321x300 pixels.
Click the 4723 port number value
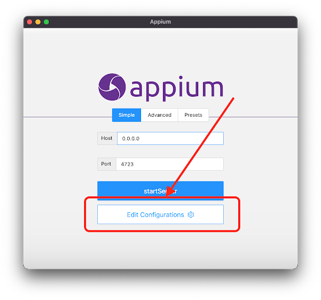[x=127, y=164]
